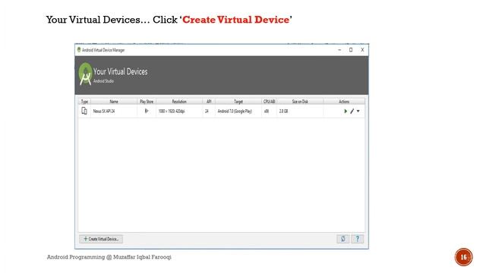Click the Android Studio logo in header

[85, 74]
